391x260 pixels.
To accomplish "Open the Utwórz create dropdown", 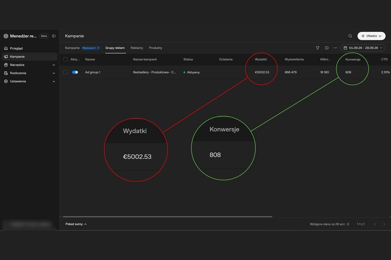I will [x=371, y=36].
